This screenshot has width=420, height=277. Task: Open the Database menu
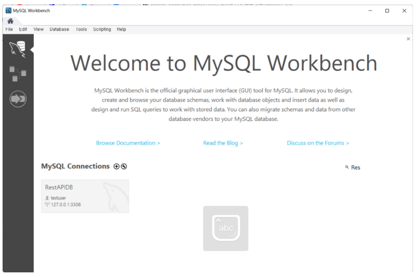click(x=59, y=29)
